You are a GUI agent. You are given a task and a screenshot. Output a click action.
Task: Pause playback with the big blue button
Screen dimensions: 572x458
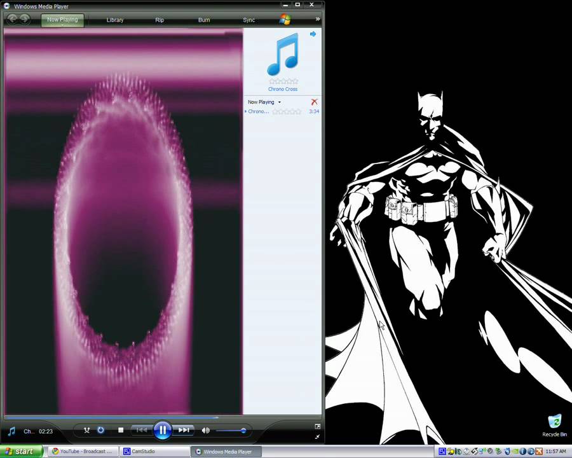pyautogui.click(x=163, y=430)
